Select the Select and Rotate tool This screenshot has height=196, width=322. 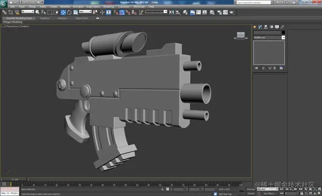click(69, 12)
